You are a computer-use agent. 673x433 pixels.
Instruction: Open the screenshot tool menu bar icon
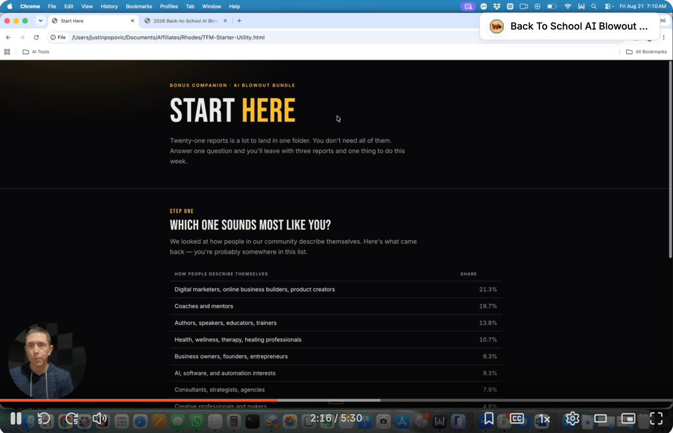(510, 6)
